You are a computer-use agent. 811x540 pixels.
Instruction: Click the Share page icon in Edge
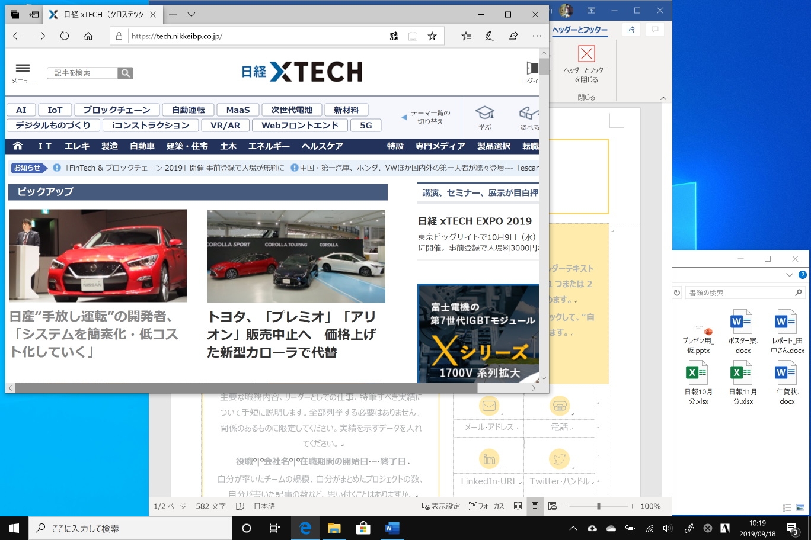(x=513, y=36)
